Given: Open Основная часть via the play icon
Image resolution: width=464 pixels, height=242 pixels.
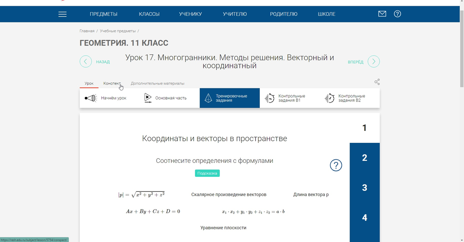Looking at the screenshot, I should click(148, 98).
